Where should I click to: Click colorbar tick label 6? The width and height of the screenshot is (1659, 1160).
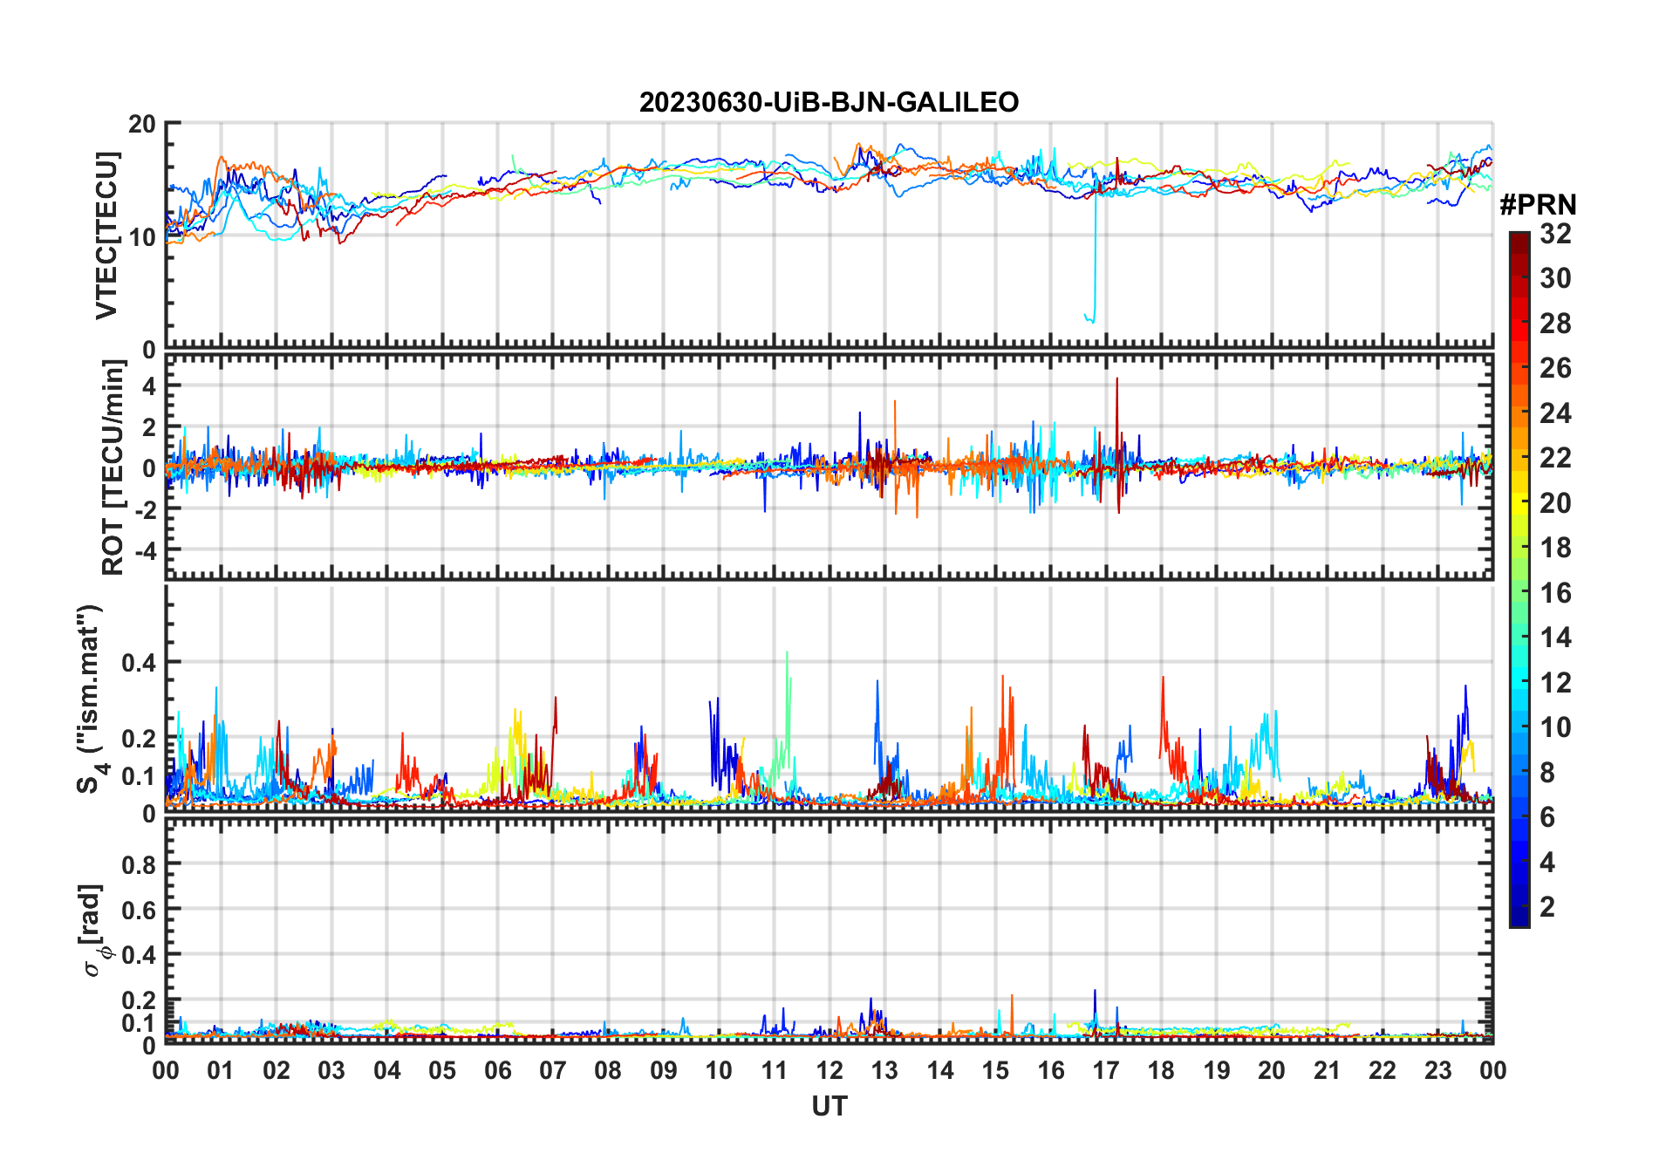tap(1547, 817)
